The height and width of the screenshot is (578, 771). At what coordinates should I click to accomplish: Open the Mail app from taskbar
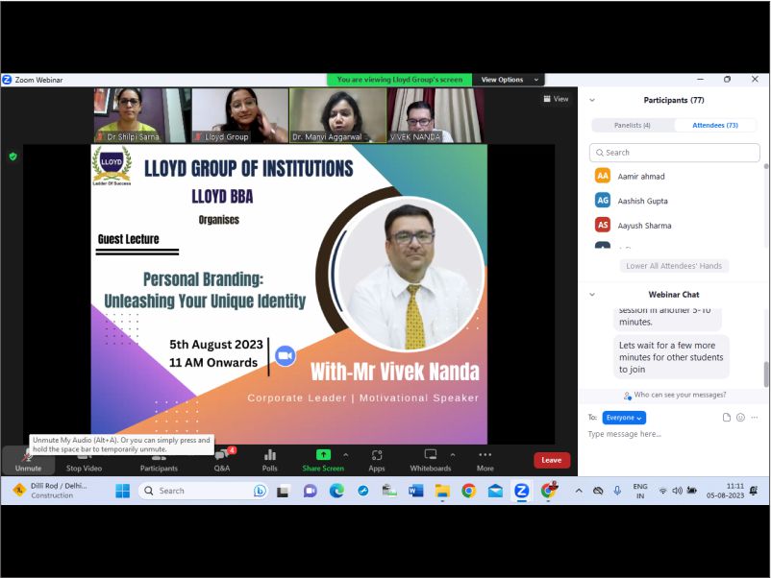[495, 491]
